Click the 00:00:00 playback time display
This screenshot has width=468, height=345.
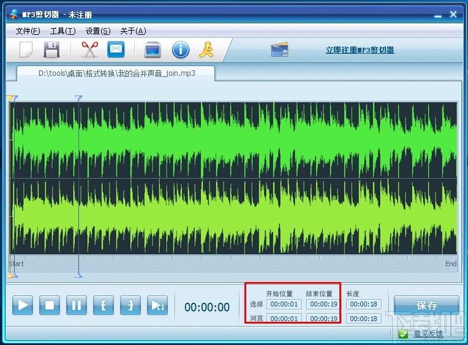[x=207, y=307]
